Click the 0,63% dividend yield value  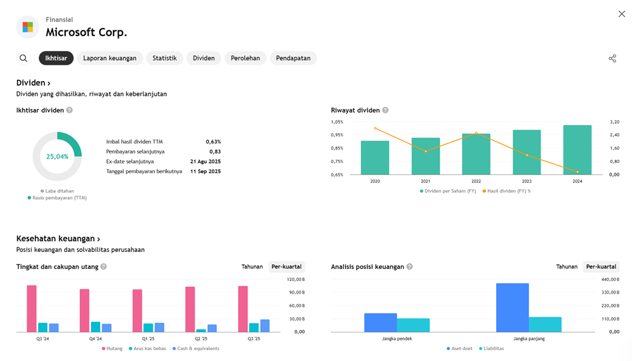(213, 142)
